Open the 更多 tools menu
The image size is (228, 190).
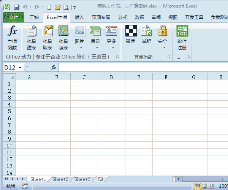click(111, 37)
